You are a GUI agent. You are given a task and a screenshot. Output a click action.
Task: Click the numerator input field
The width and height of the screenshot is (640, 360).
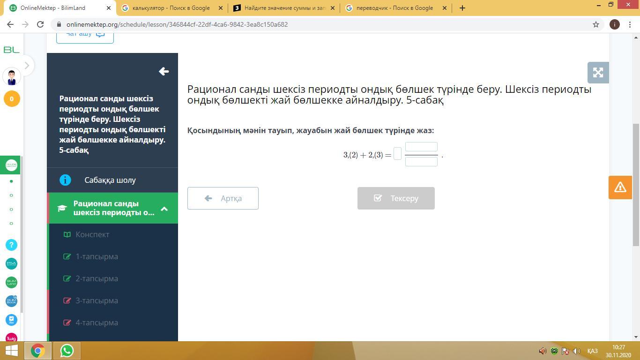pyautogui.click(x=421, y=147)
